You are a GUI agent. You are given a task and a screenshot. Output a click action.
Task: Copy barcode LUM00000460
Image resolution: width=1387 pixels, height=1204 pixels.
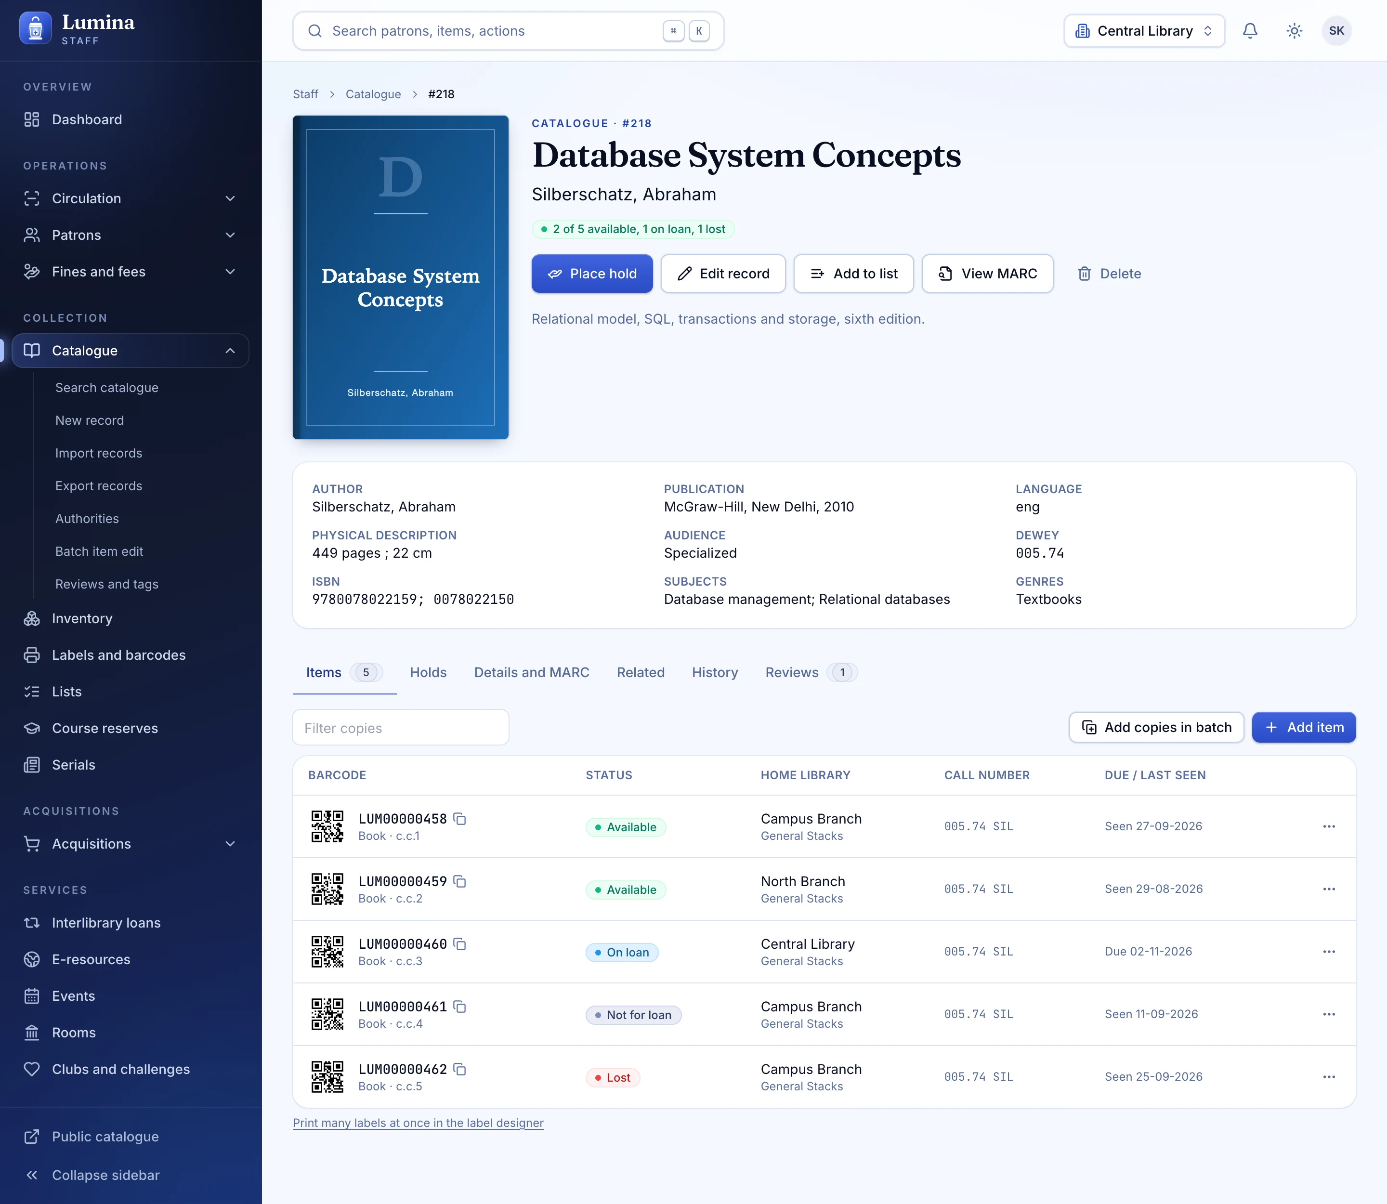click(459, 944)
